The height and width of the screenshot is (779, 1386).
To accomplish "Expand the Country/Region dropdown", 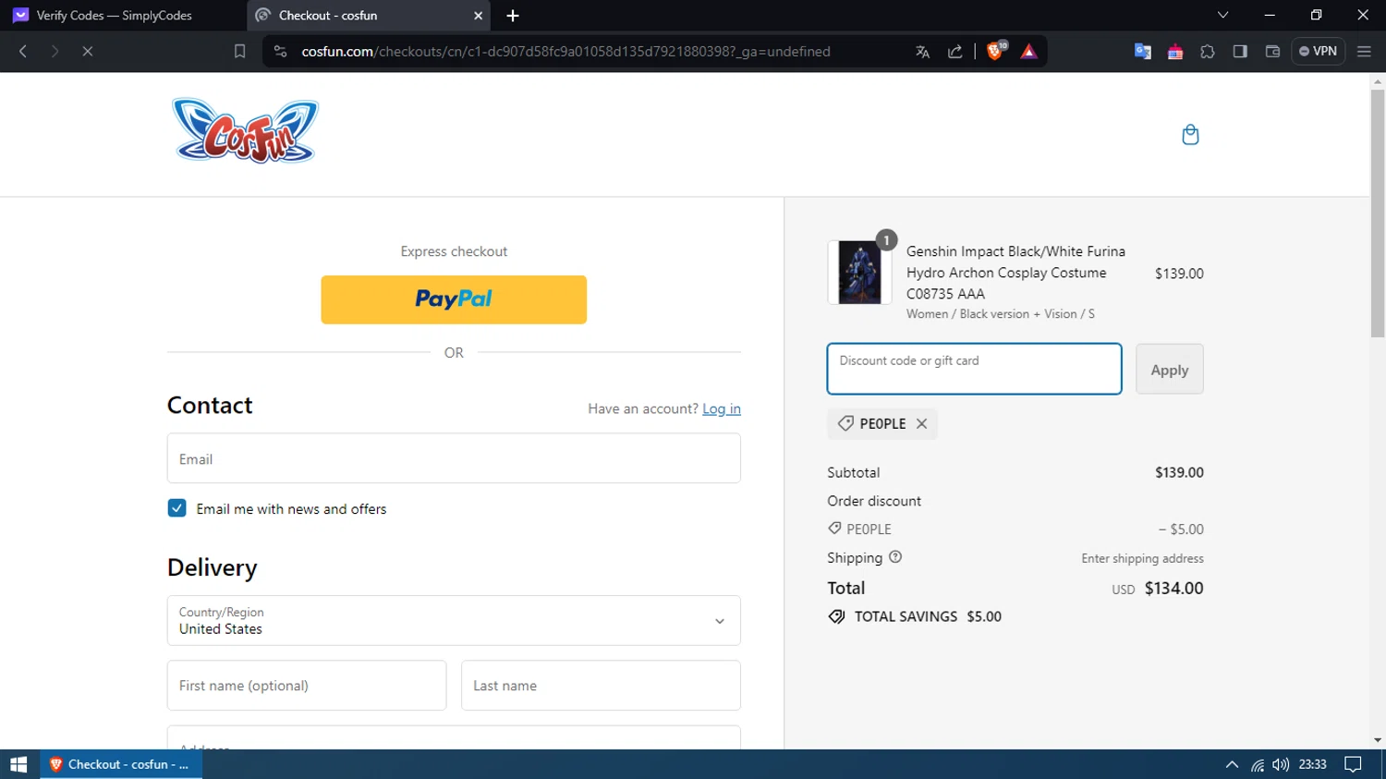I will (x=454, y=620).
